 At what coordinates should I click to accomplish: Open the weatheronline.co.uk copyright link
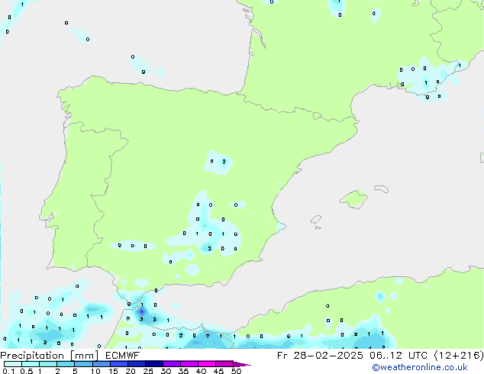click(420, 367)
